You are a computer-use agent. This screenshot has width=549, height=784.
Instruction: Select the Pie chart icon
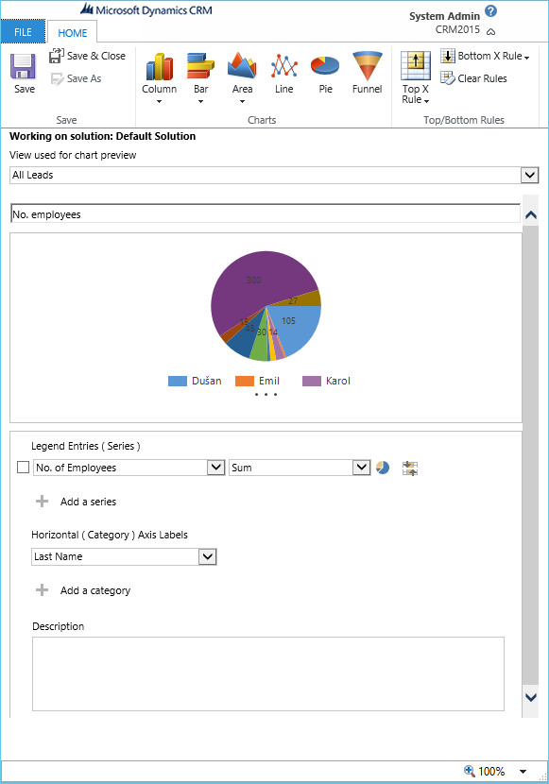click(x=325, y=66)
